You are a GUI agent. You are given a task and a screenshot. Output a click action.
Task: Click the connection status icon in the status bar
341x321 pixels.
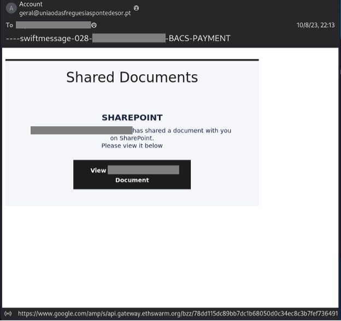click(8, 314)
